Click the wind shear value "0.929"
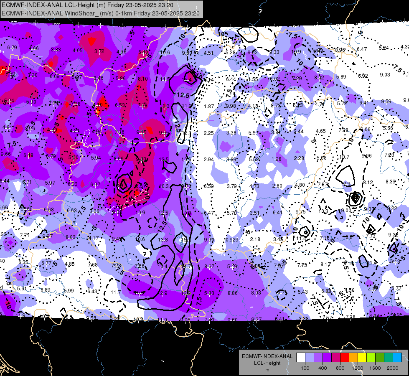 232,239
